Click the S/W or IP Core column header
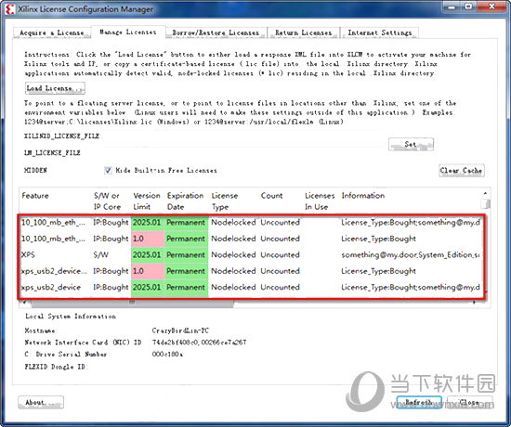The image size is (511, 427). click(107, 201)
